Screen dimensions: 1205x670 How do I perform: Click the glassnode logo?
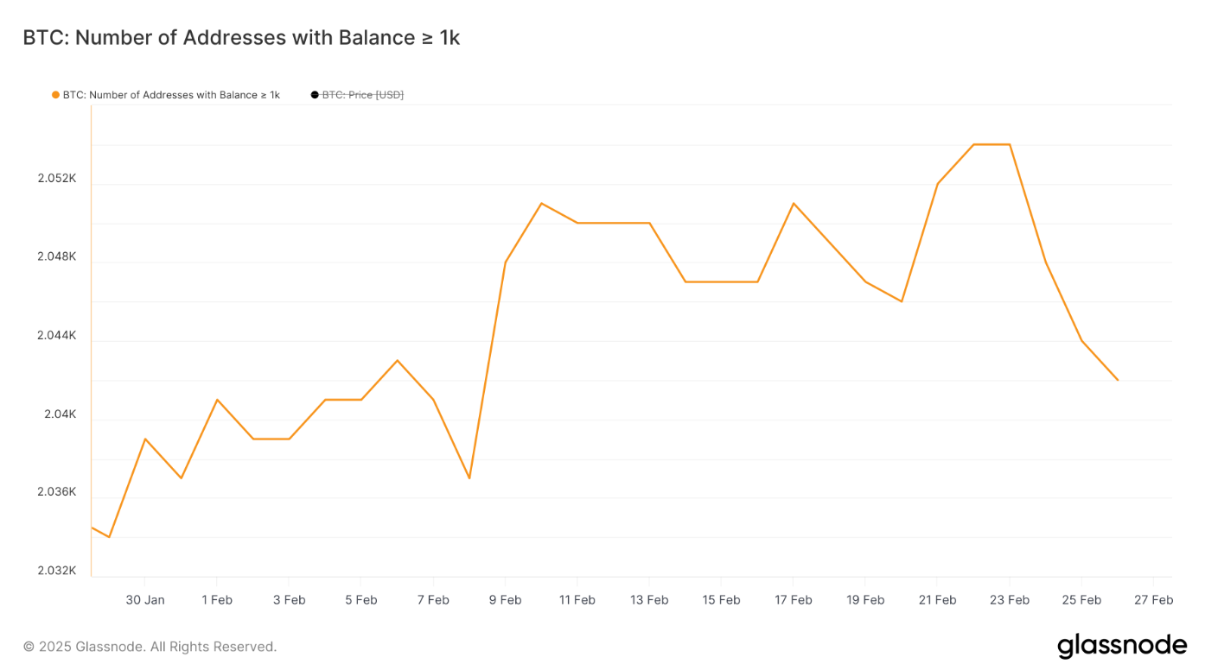[x=1122, y=646]
